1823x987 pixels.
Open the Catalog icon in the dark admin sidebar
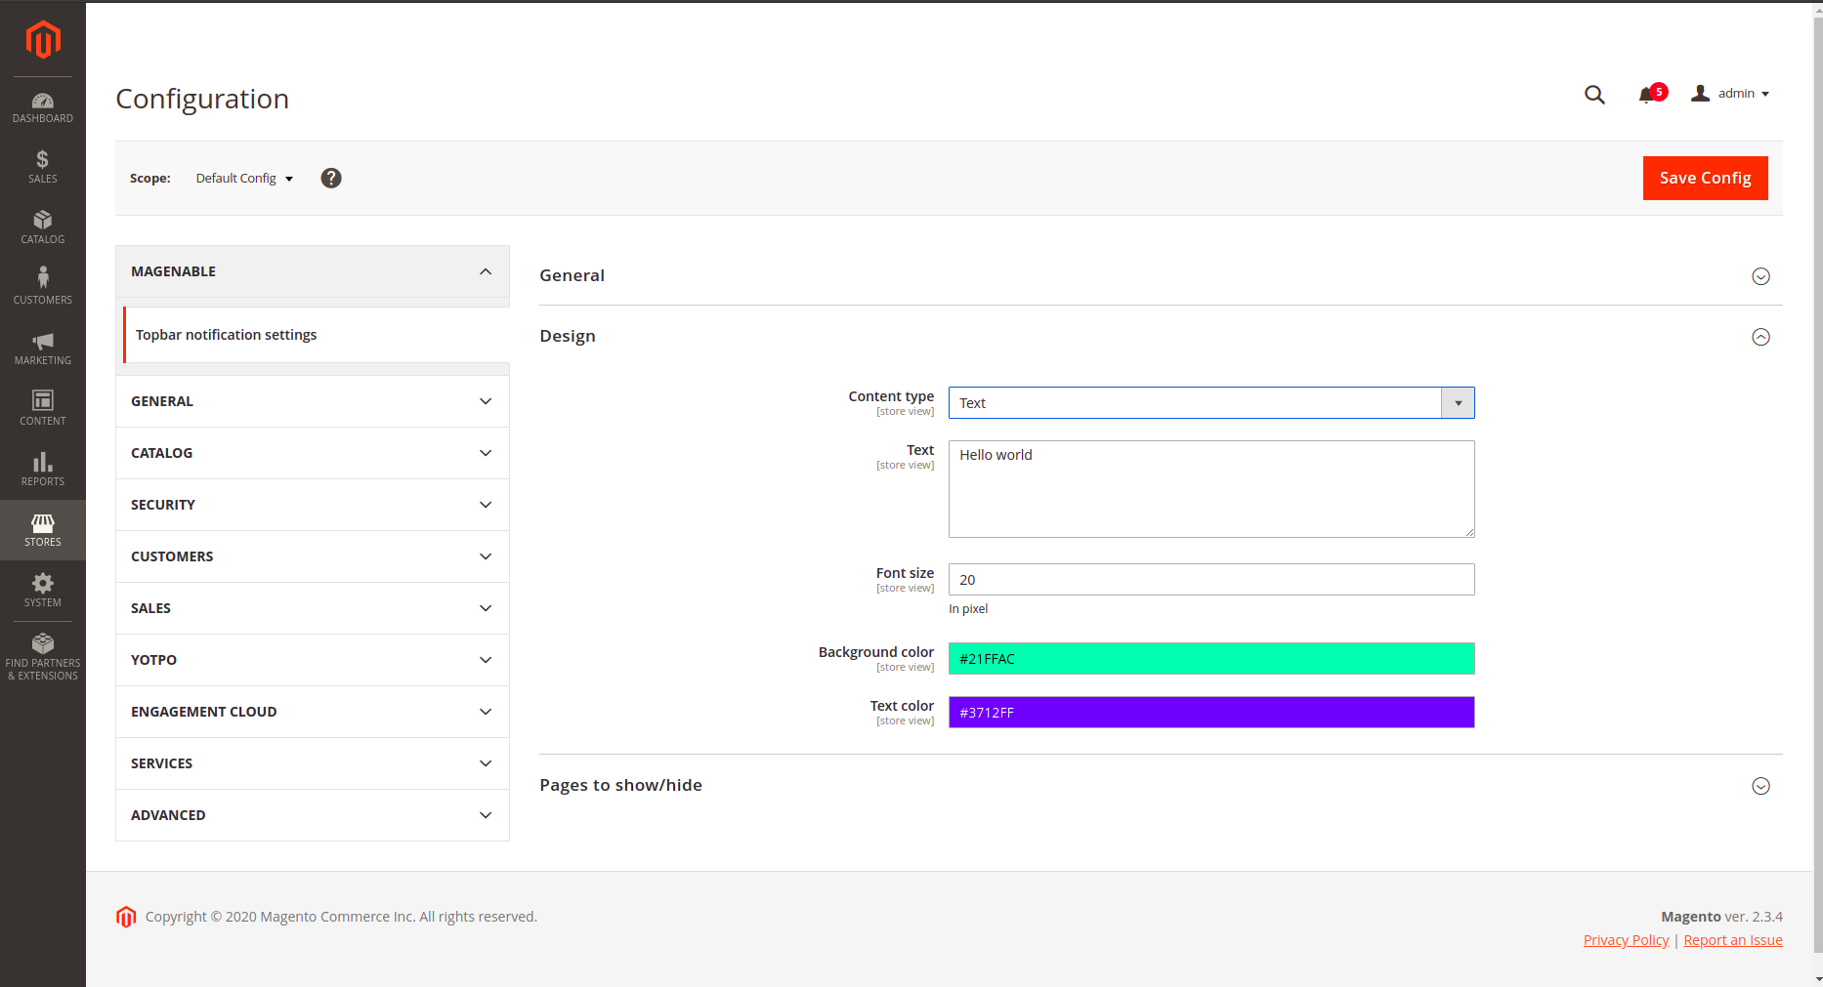click(43, 227)
